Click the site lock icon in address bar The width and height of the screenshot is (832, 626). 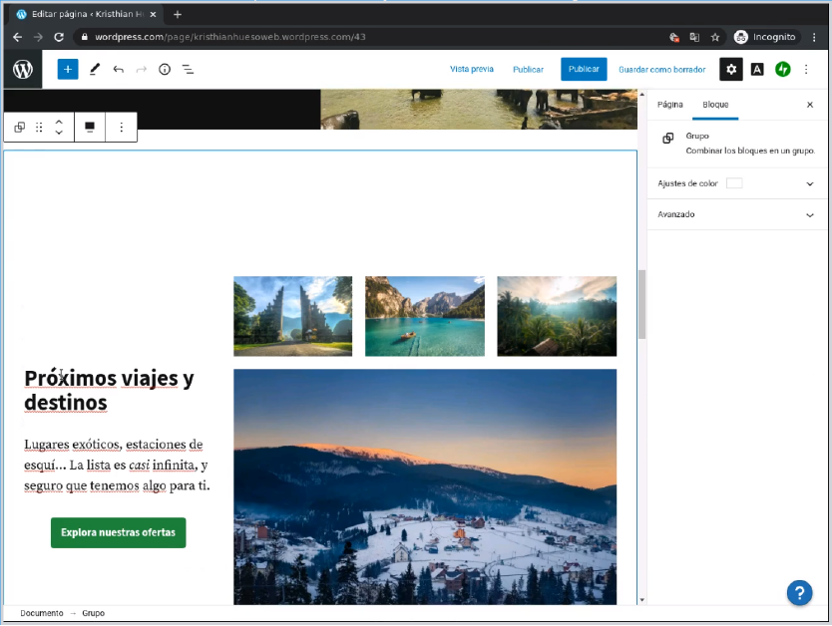(84, 37)
